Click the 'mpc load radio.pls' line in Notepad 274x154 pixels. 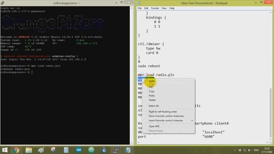156,75
